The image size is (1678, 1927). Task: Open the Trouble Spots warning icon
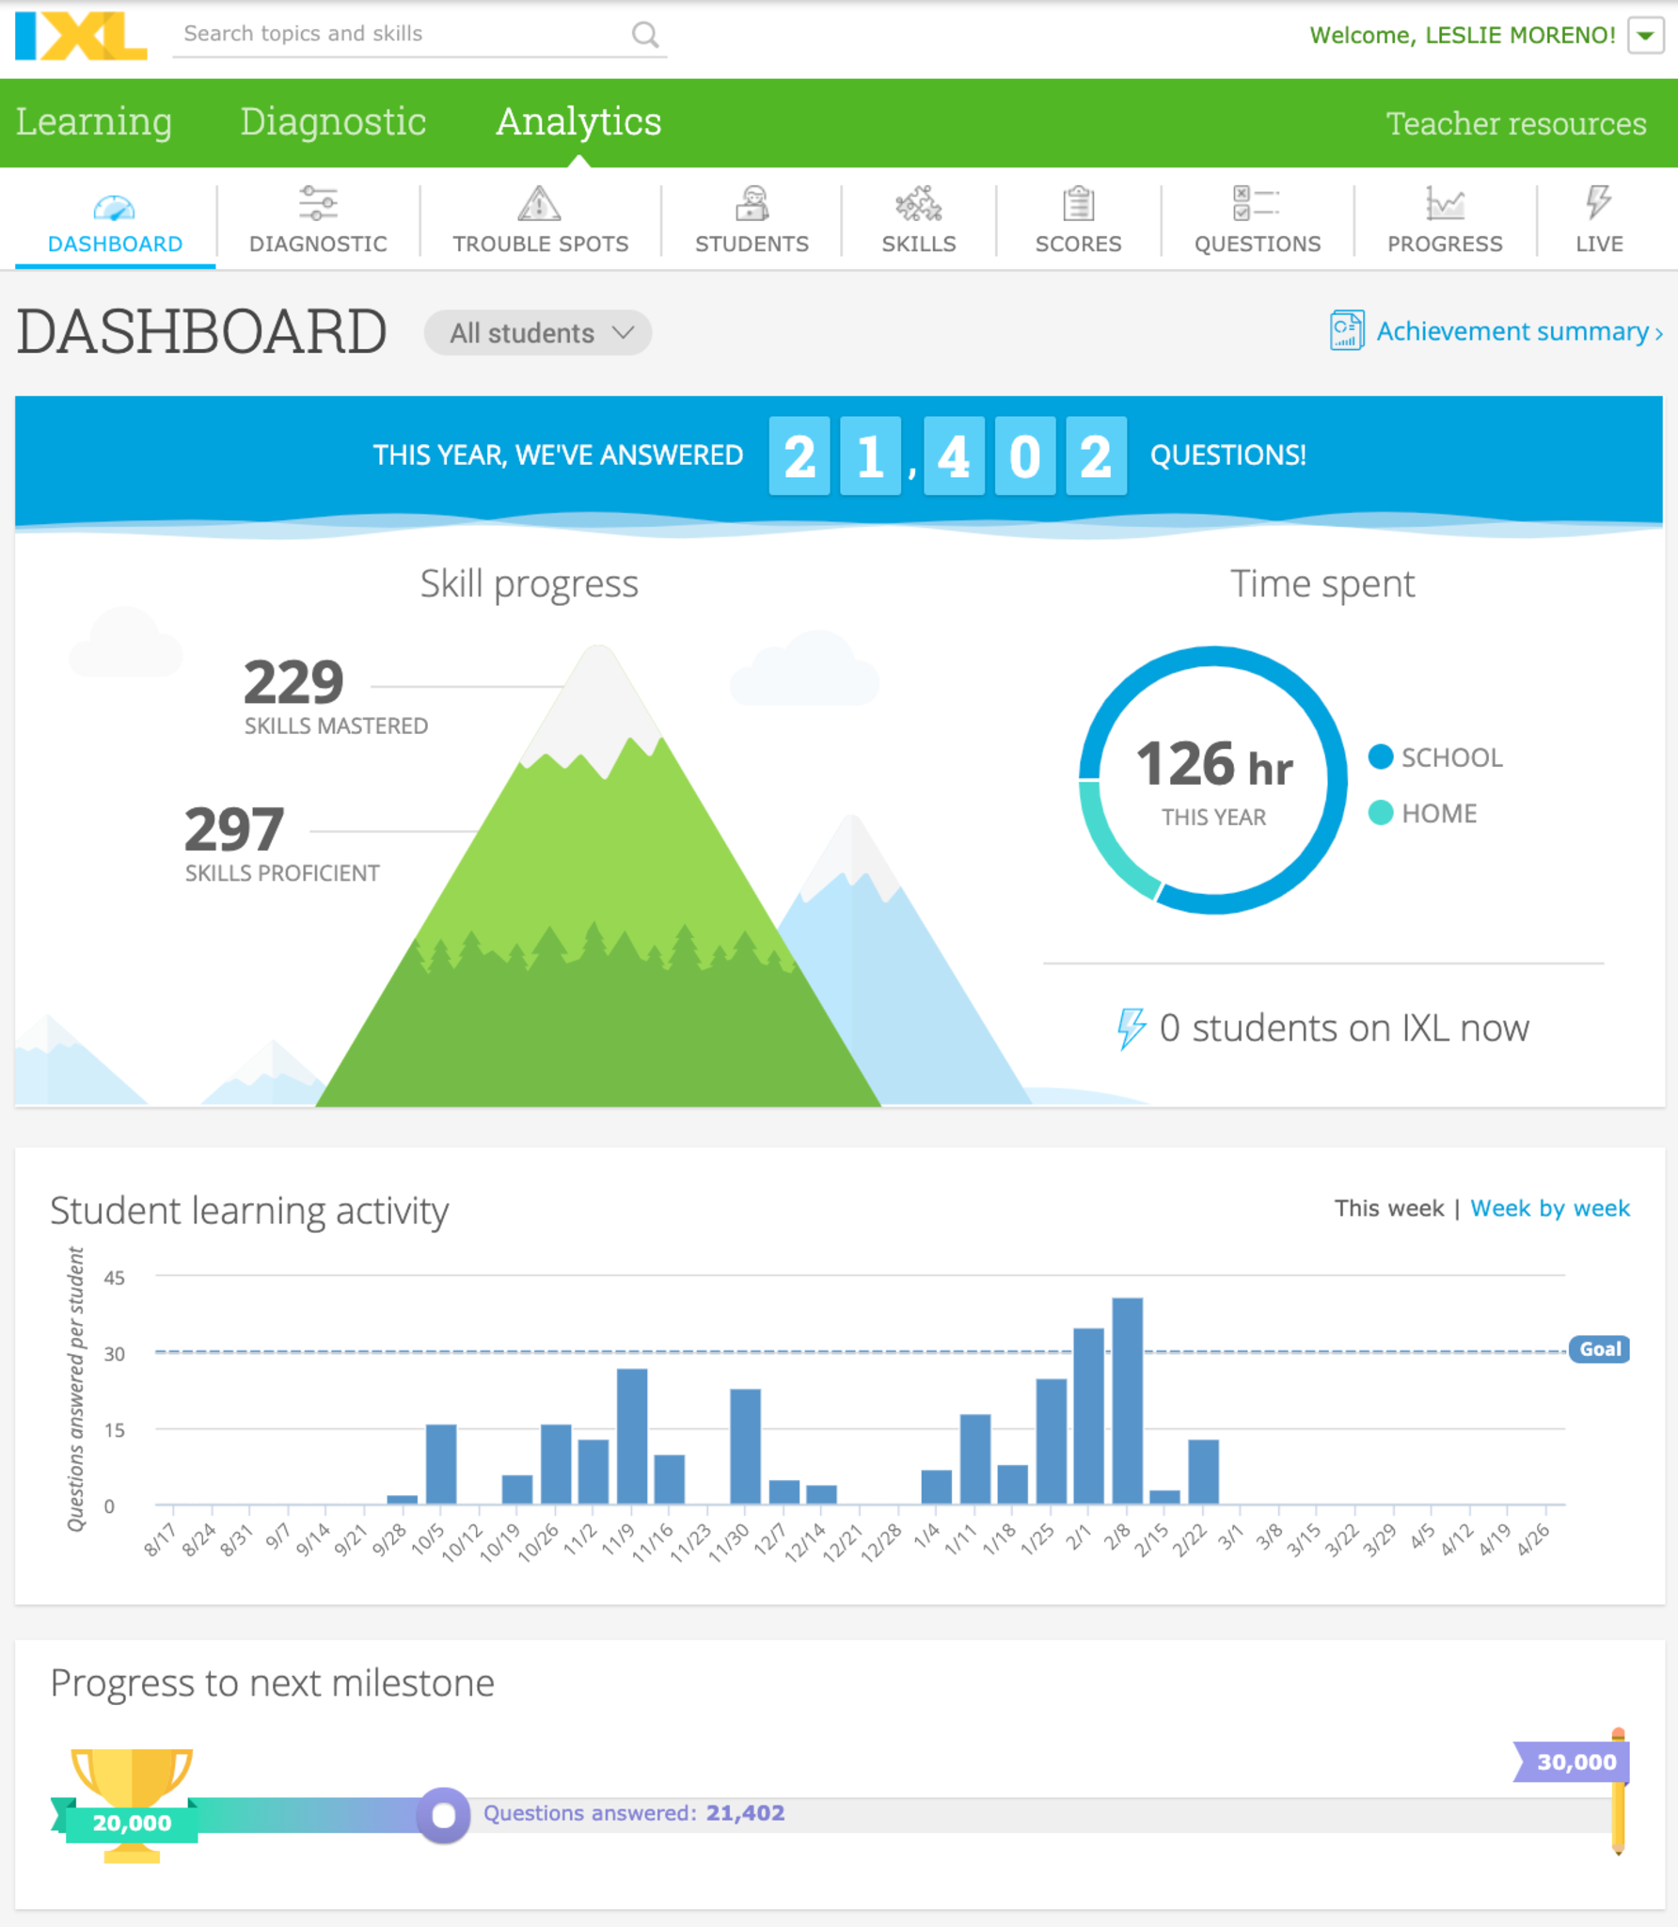click(539, 204)
